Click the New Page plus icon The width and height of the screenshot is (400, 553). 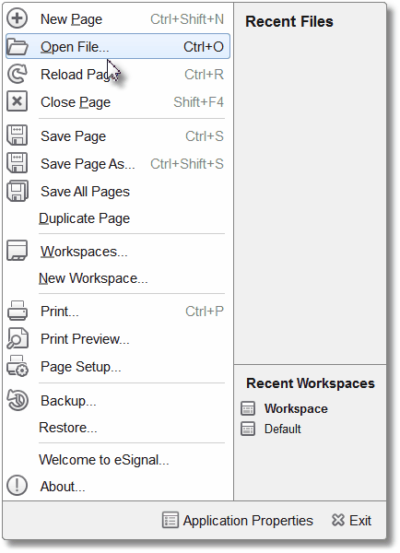[17, 18]
